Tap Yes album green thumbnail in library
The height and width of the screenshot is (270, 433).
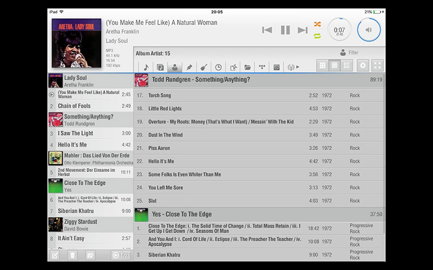pyautogui.click(x=141, y=215)
